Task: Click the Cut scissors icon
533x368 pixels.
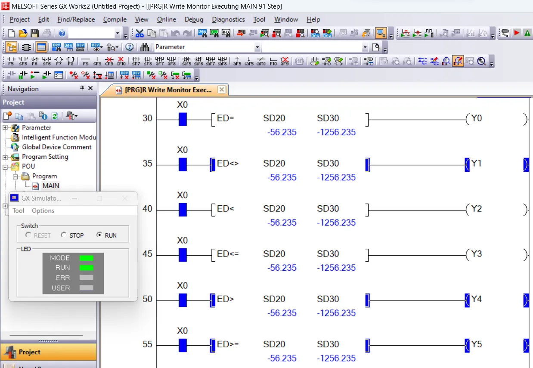Action: (139, 33)
